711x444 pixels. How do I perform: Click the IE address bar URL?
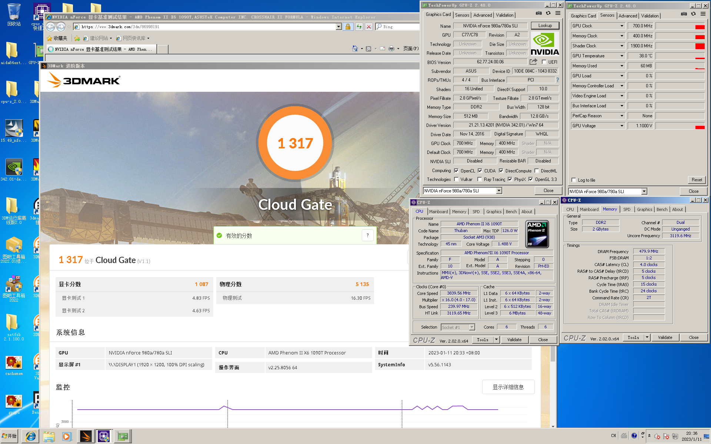pos(120,27)
